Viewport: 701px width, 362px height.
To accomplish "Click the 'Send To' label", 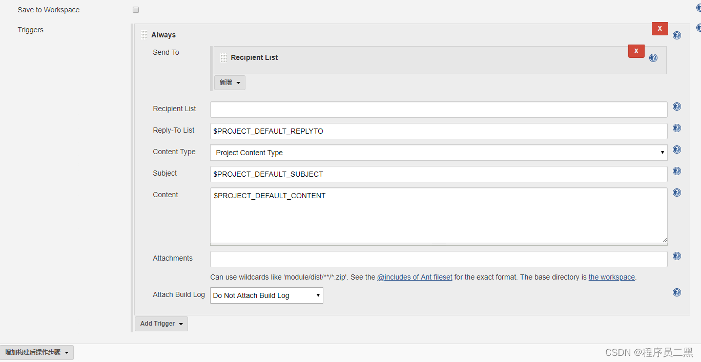I will pos(166,52).
